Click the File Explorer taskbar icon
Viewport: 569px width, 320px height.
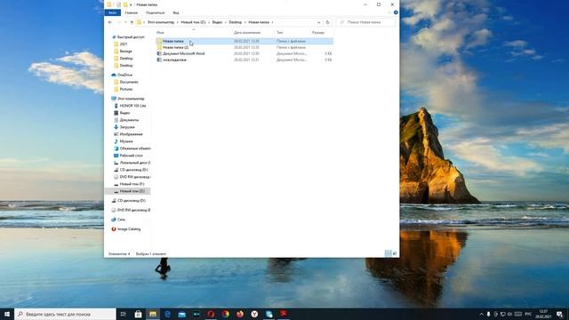pyautogui.click(x=153, y=314)
